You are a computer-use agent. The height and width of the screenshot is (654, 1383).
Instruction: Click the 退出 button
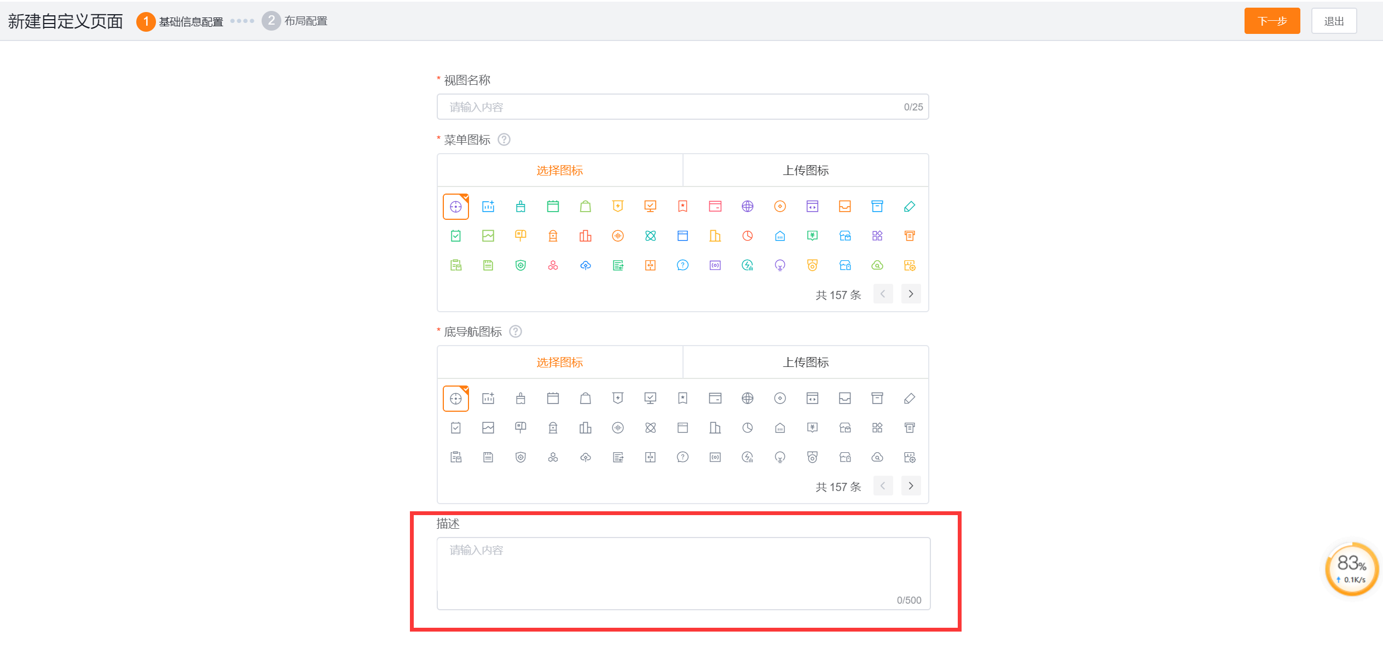point(1334,21)
